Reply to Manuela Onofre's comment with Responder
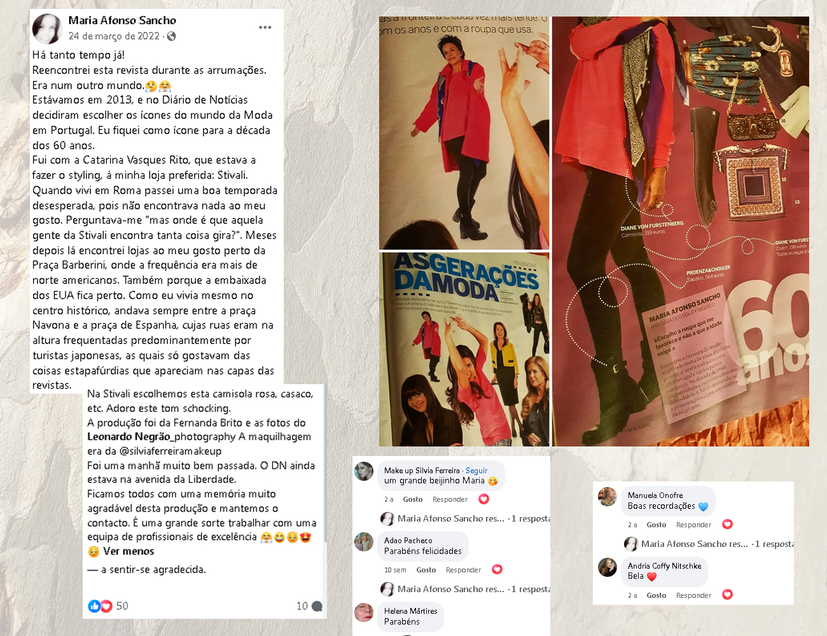827x636 pixels. (x=693, y=525)
